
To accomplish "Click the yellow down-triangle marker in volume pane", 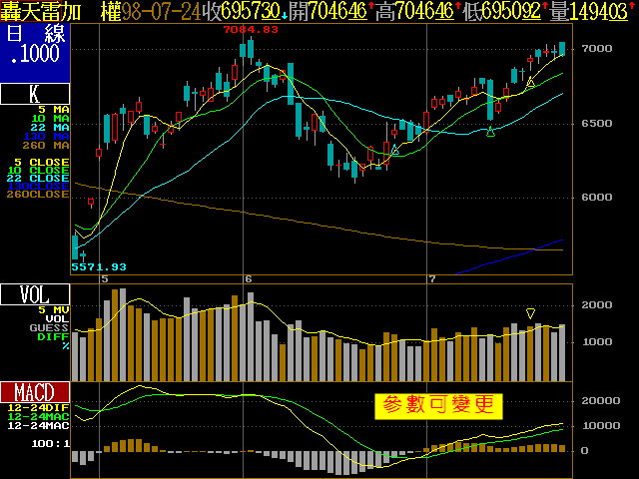I will (x=531, y=313).
